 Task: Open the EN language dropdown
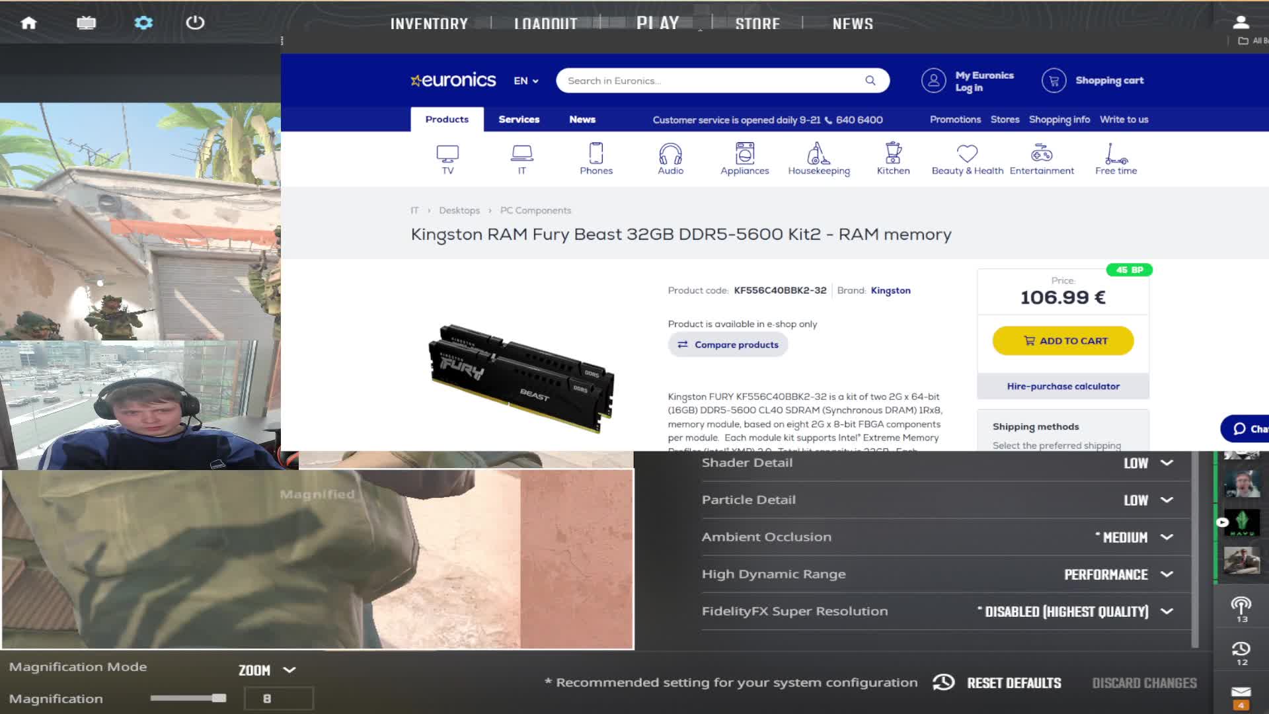pos(526,81)
